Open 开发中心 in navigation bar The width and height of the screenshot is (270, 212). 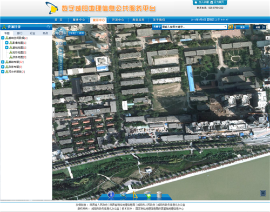point(118,20)
